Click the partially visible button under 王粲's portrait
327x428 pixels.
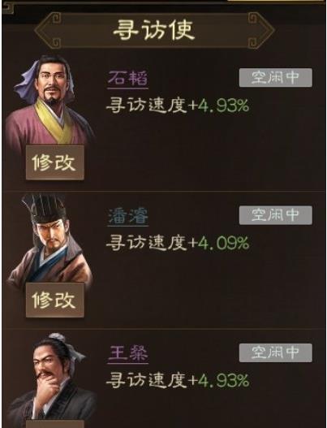tap(55, 424)
